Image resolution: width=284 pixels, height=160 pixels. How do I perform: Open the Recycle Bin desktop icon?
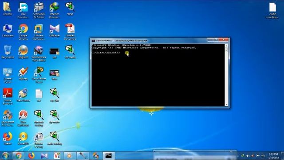point(8,52)
